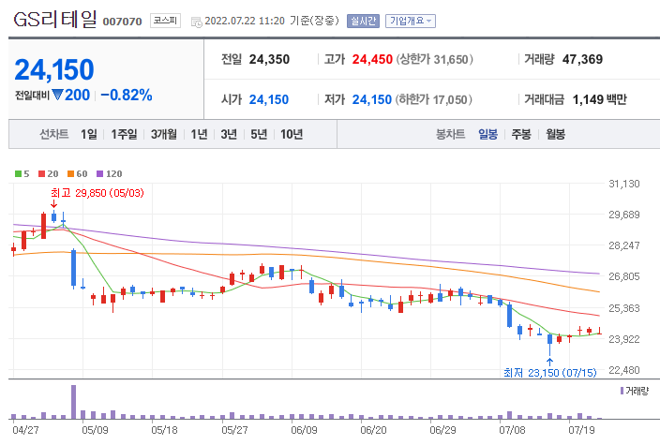The image size is (660, 445).
Task: Click the 고가 24,450 value
Action: (372, 59)
